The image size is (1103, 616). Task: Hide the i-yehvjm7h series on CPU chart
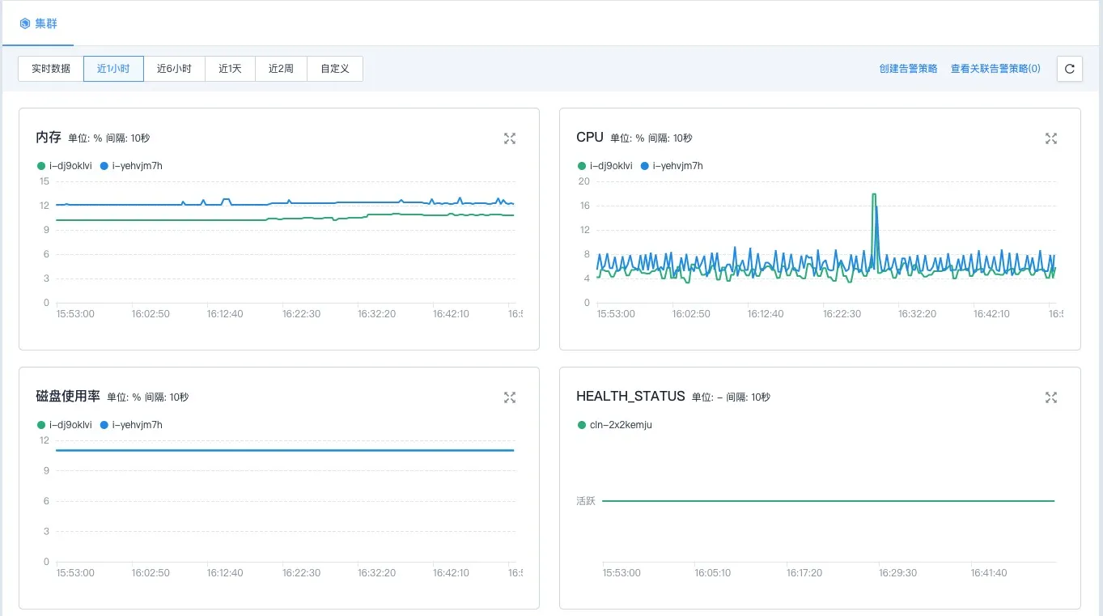(672, 165)
